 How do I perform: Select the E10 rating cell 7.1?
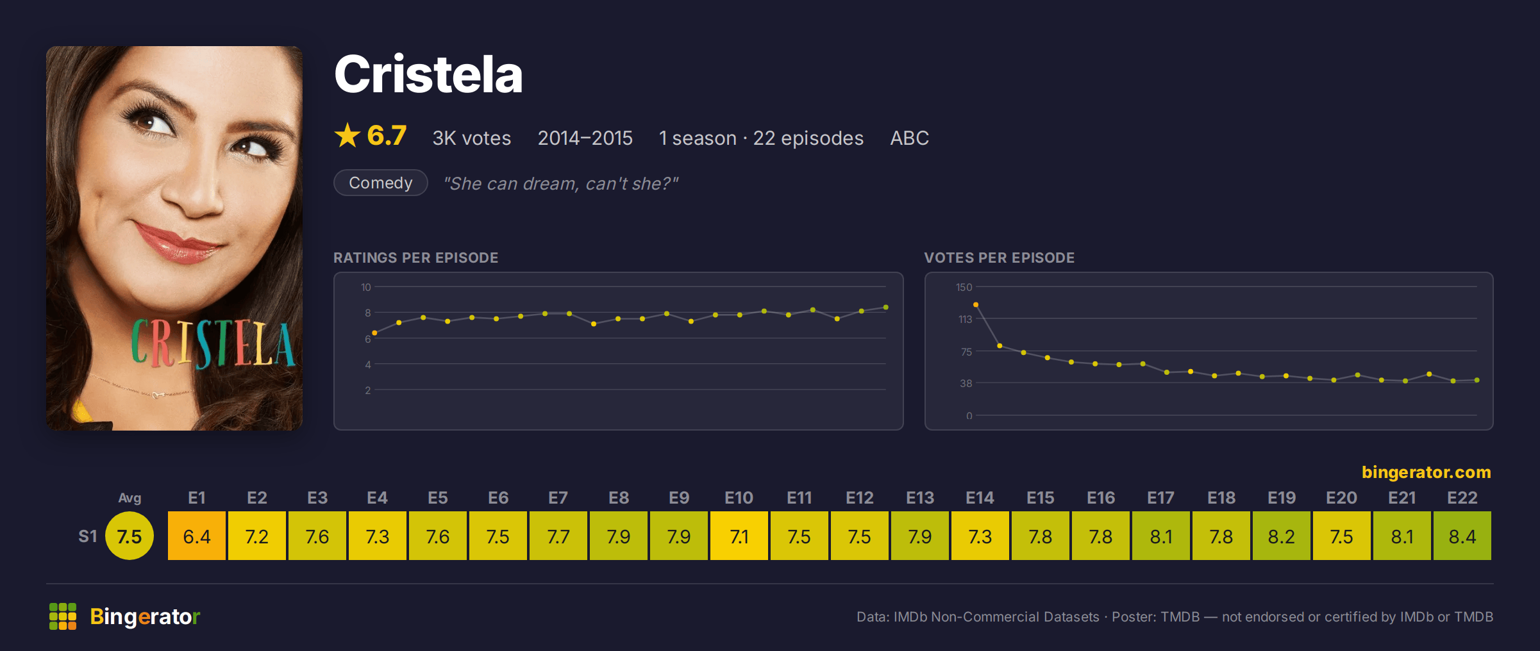[x=739, y=536]
